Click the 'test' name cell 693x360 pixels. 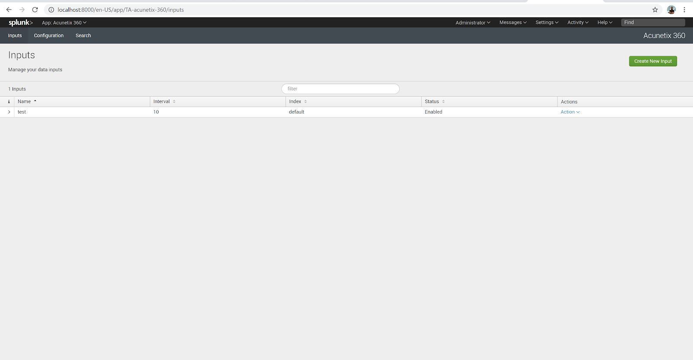click(x=22, y=112)
